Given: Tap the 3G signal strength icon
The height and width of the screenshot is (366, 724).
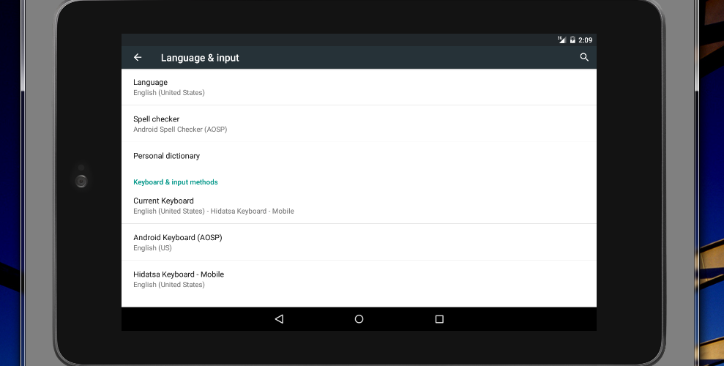Looking at the screenshot, I should (x=561, y=40).
